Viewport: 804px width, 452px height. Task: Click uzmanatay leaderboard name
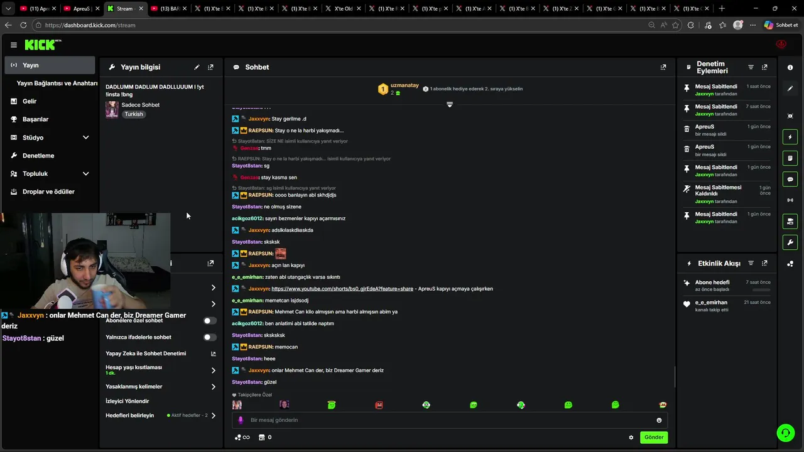tap(405, 85)
